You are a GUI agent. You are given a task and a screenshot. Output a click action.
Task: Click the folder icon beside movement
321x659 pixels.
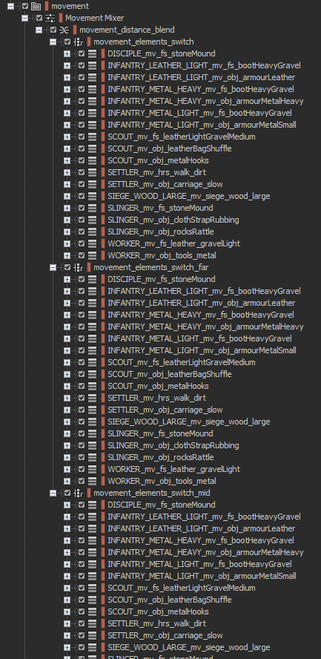(36, 6)
